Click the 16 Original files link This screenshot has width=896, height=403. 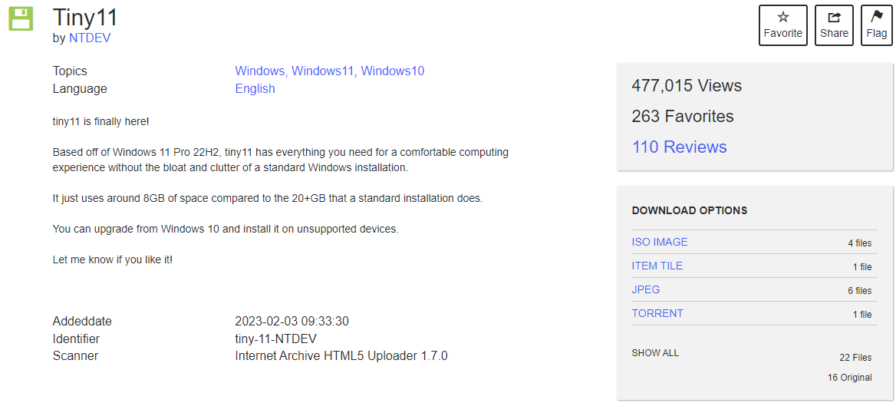[849, 378]
